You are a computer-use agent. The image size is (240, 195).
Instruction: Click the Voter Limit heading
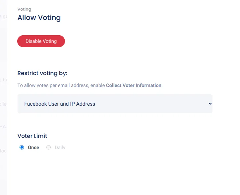[32, 136]
